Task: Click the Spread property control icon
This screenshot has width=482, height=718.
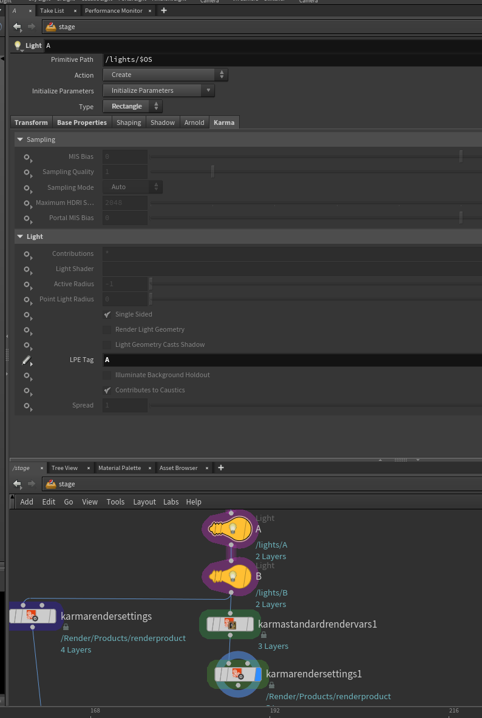Action: coord(27,407)
